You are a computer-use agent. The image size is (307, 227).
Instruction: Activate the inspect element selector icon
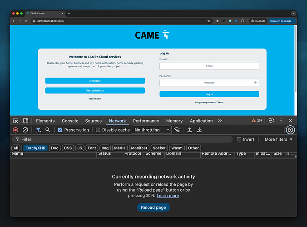(x=15, y=121)
